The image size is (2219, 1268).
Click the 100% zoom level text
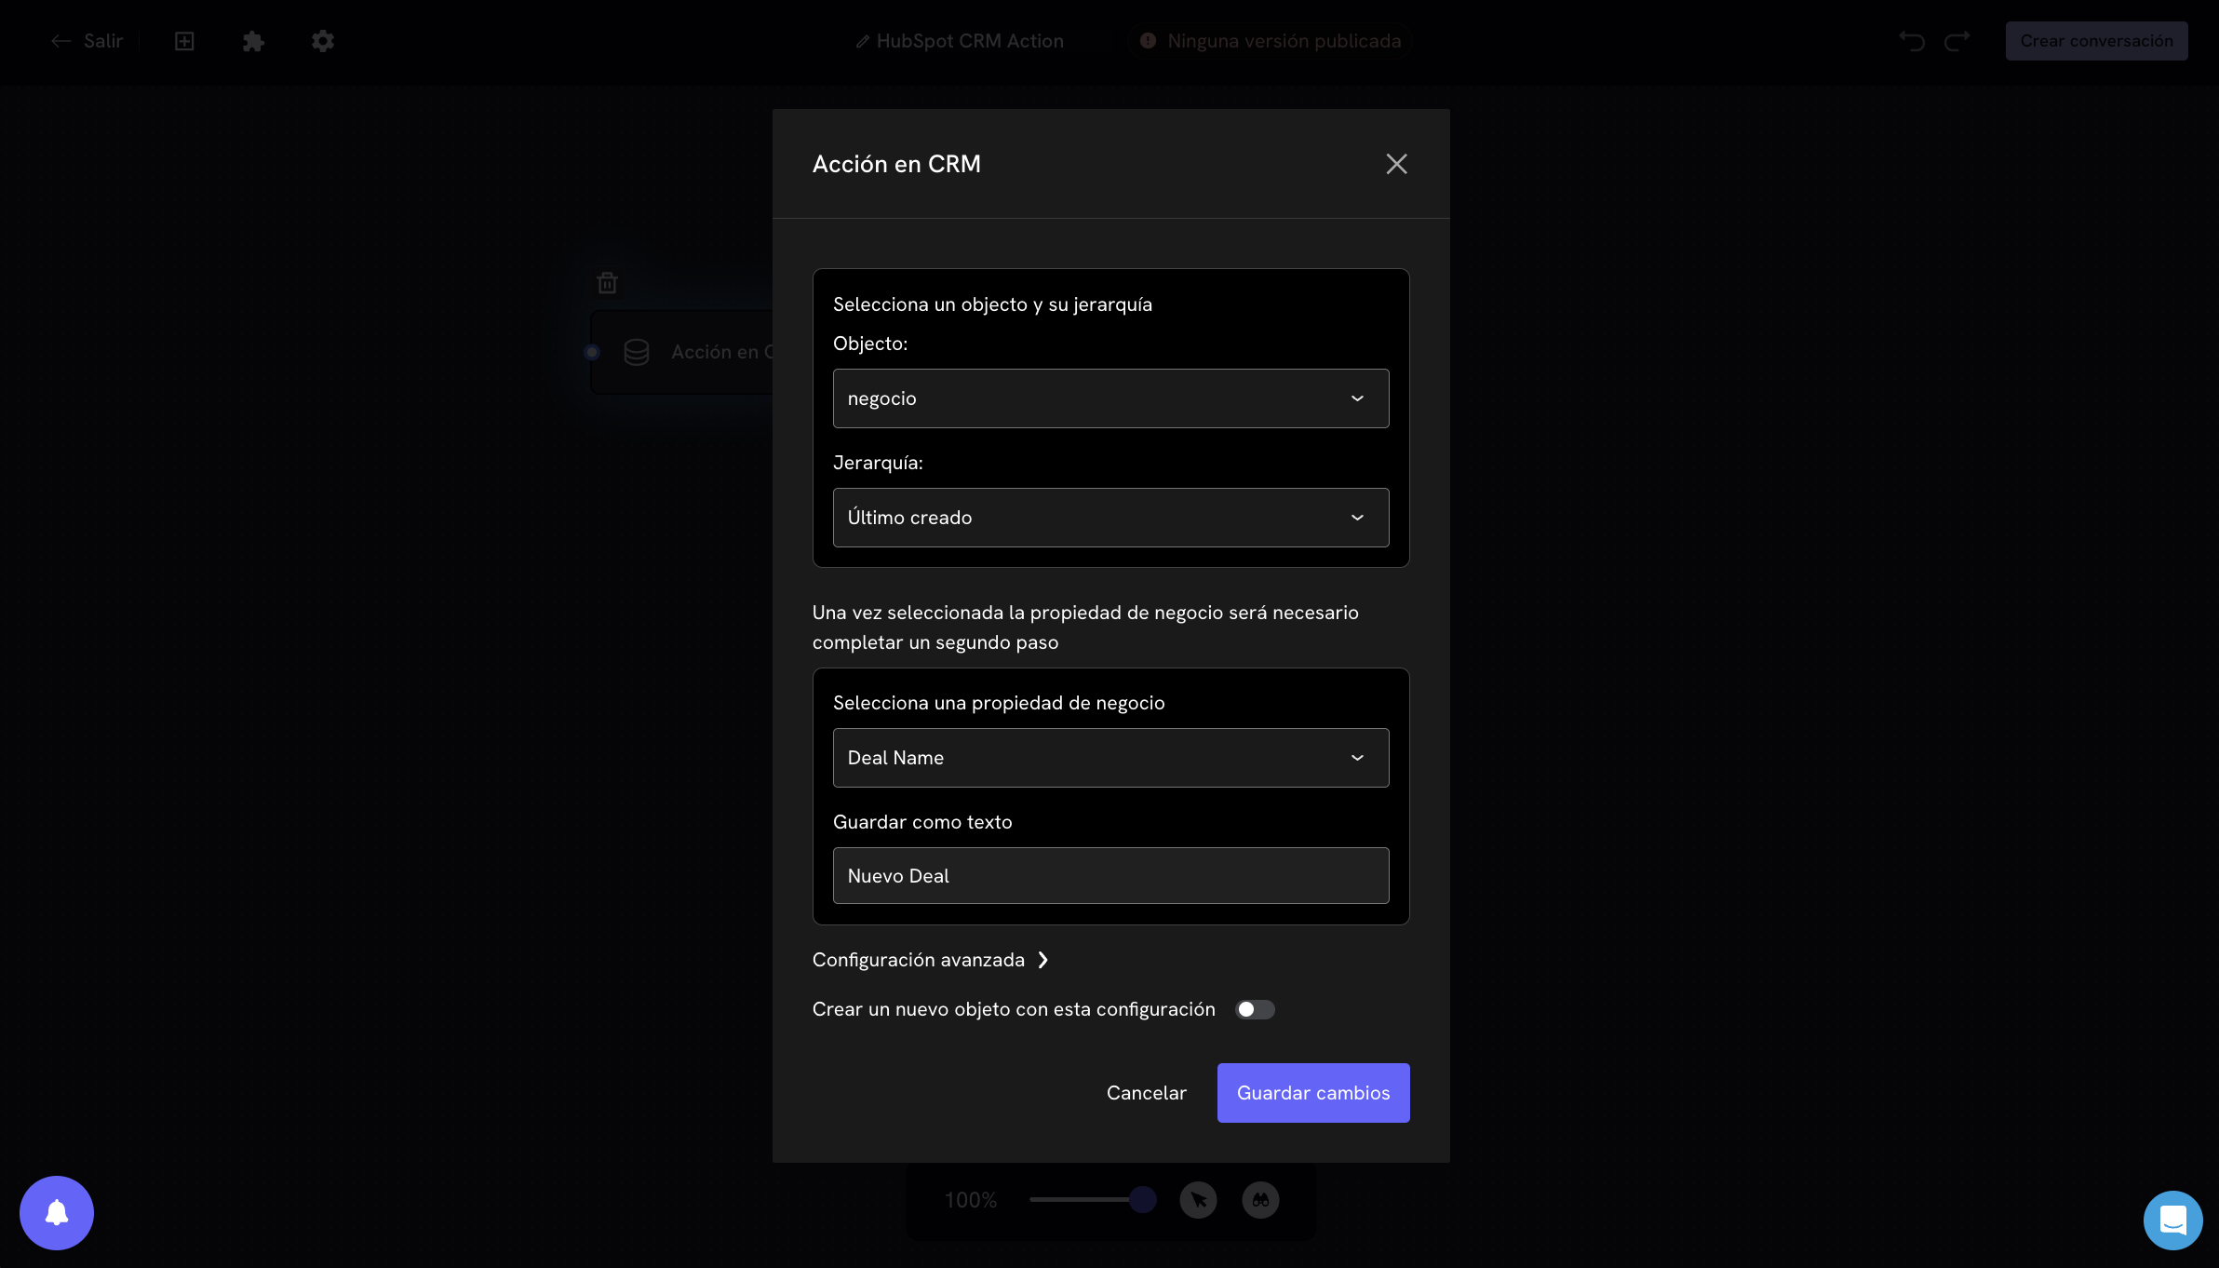tap(971, 1200)
